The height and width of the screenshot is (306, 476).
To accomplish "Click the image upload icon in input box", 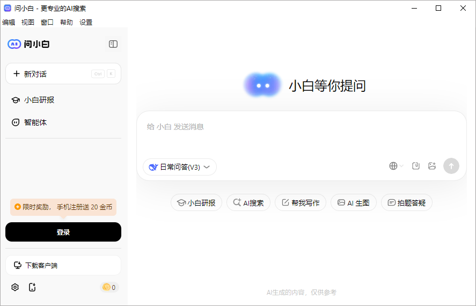I will 432,166.
